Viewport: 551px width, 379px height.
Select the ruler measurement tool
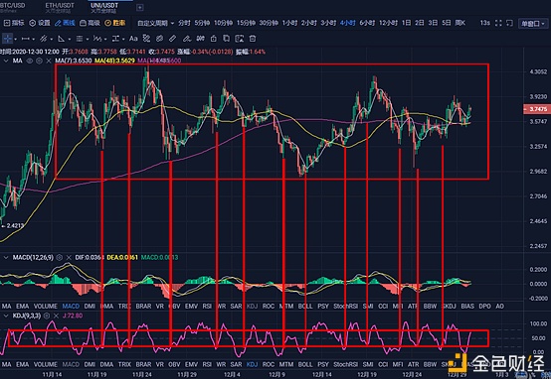(x=172, y=39)
